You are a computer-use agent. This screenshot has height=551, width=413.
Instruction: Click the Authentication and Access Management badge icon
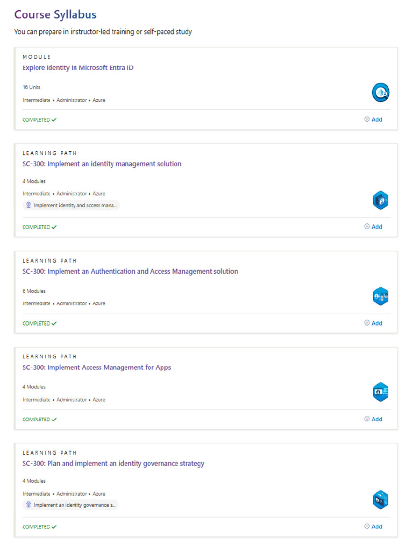tap(380, 296)
